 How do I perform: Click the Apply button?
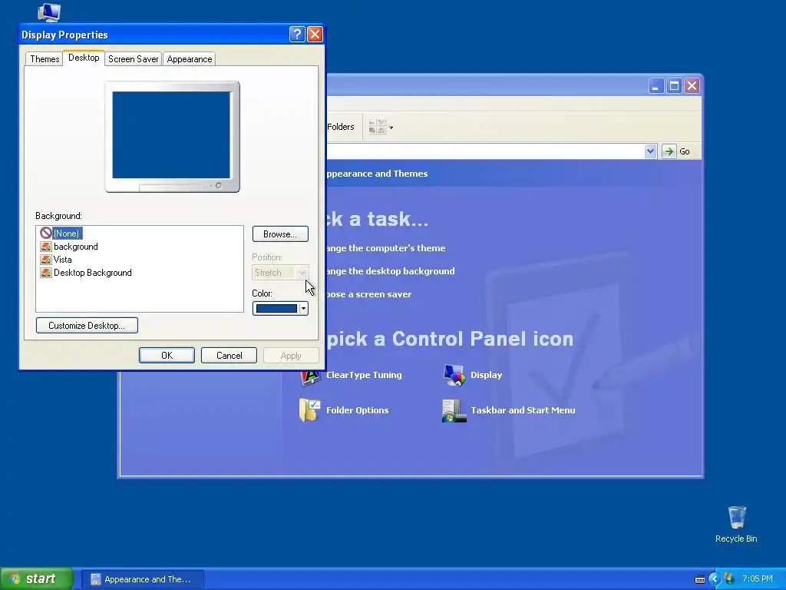[x=291, y=355]
